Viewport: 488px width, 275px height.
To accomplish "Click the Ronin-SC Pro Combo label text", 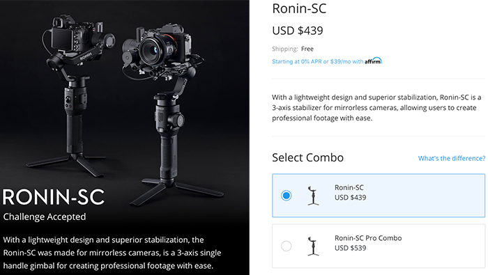I will pyautogui.click(x=368, y=238).
